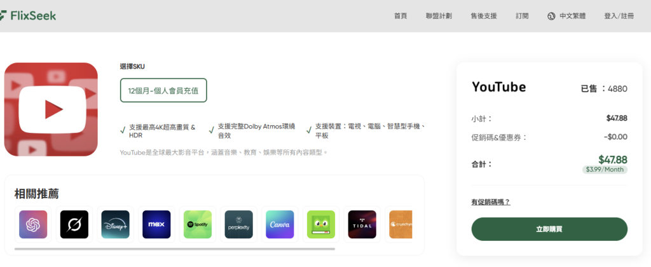Viewport: 651px width, 267px height.
Task: Click the 有促銷碼嗎？ promo code link
Action: [491, 202]
